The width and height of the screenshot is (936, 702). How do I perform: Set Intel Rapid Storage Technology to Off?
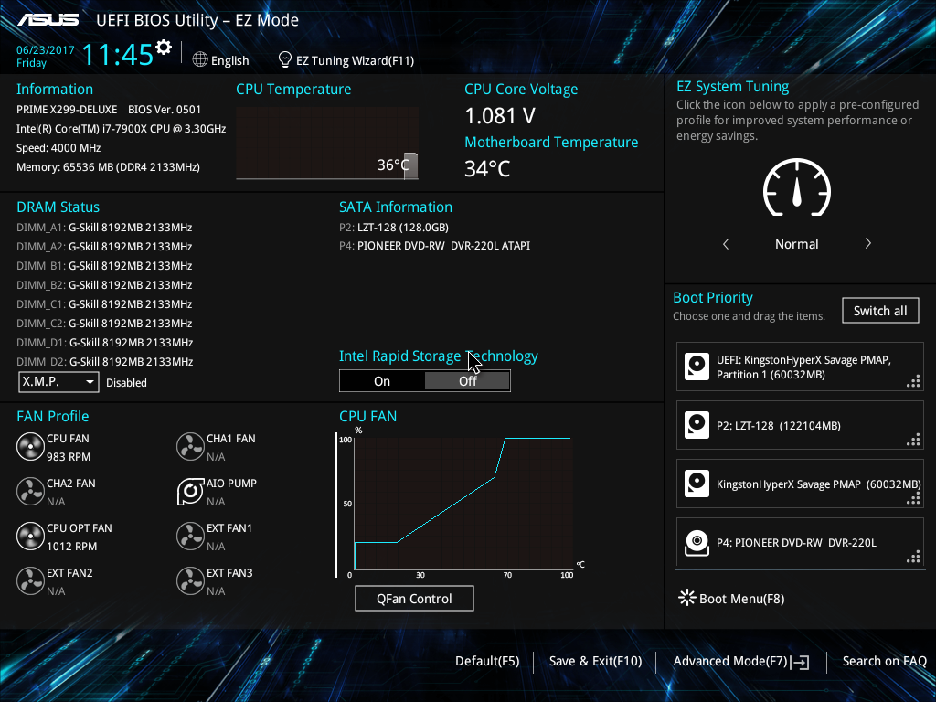(x=467, y=381)
